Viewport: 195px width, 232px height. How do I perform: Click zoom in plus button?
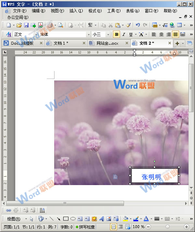coord(187,227)
